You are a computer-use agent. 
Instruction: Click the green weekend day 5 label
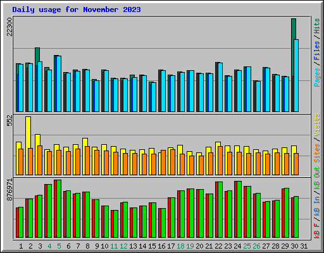[59, 246]
